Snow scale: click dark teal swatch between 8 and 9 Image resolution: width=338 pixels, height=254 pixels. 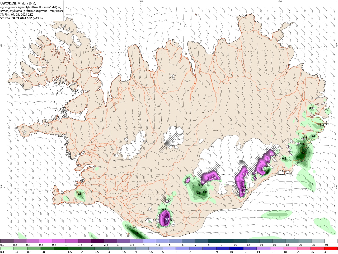214,241
